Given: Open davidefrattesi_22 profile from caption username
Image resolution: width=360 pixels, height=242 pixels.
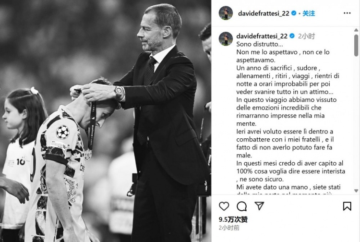Looking at the screenshot, I should click(x=262, y=36).
